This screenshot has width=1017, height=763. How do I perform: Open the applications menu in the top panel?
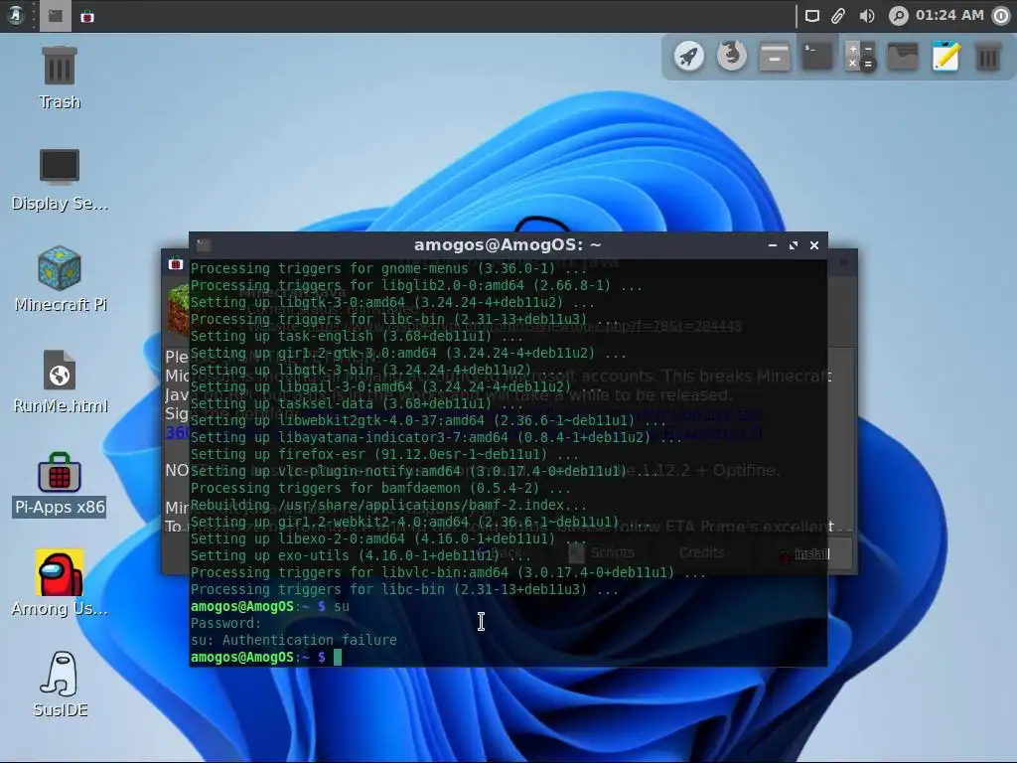pyautogui.click(x=16, y=15)
